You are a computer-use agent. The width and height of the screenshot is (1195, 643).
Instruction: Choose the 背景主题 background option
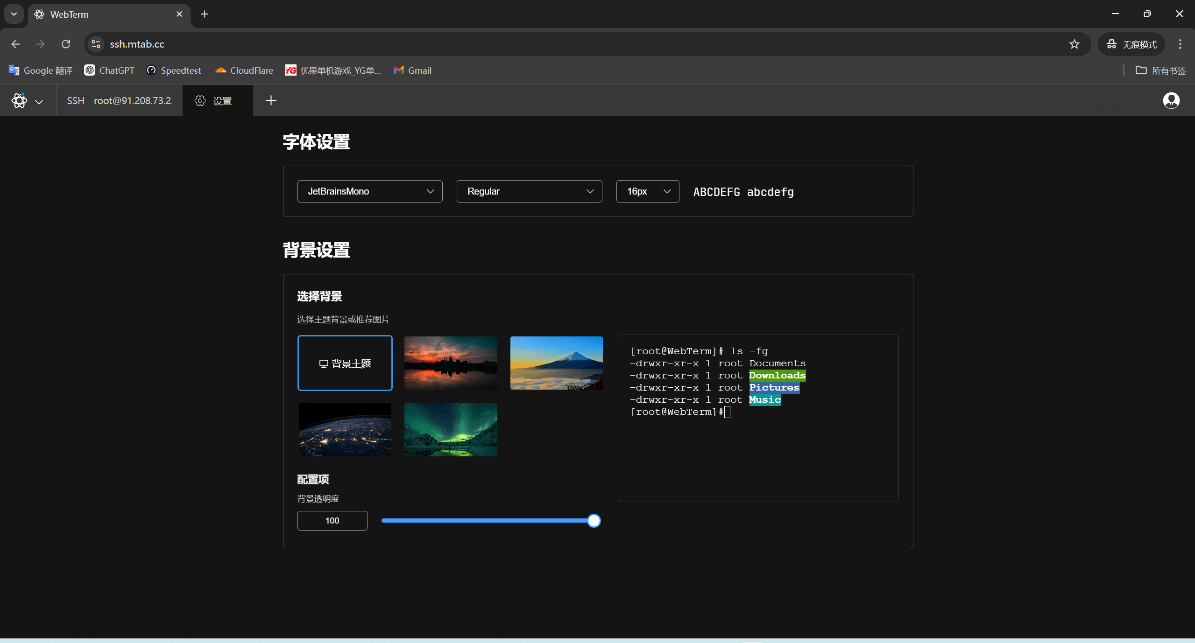click(345, 363)
